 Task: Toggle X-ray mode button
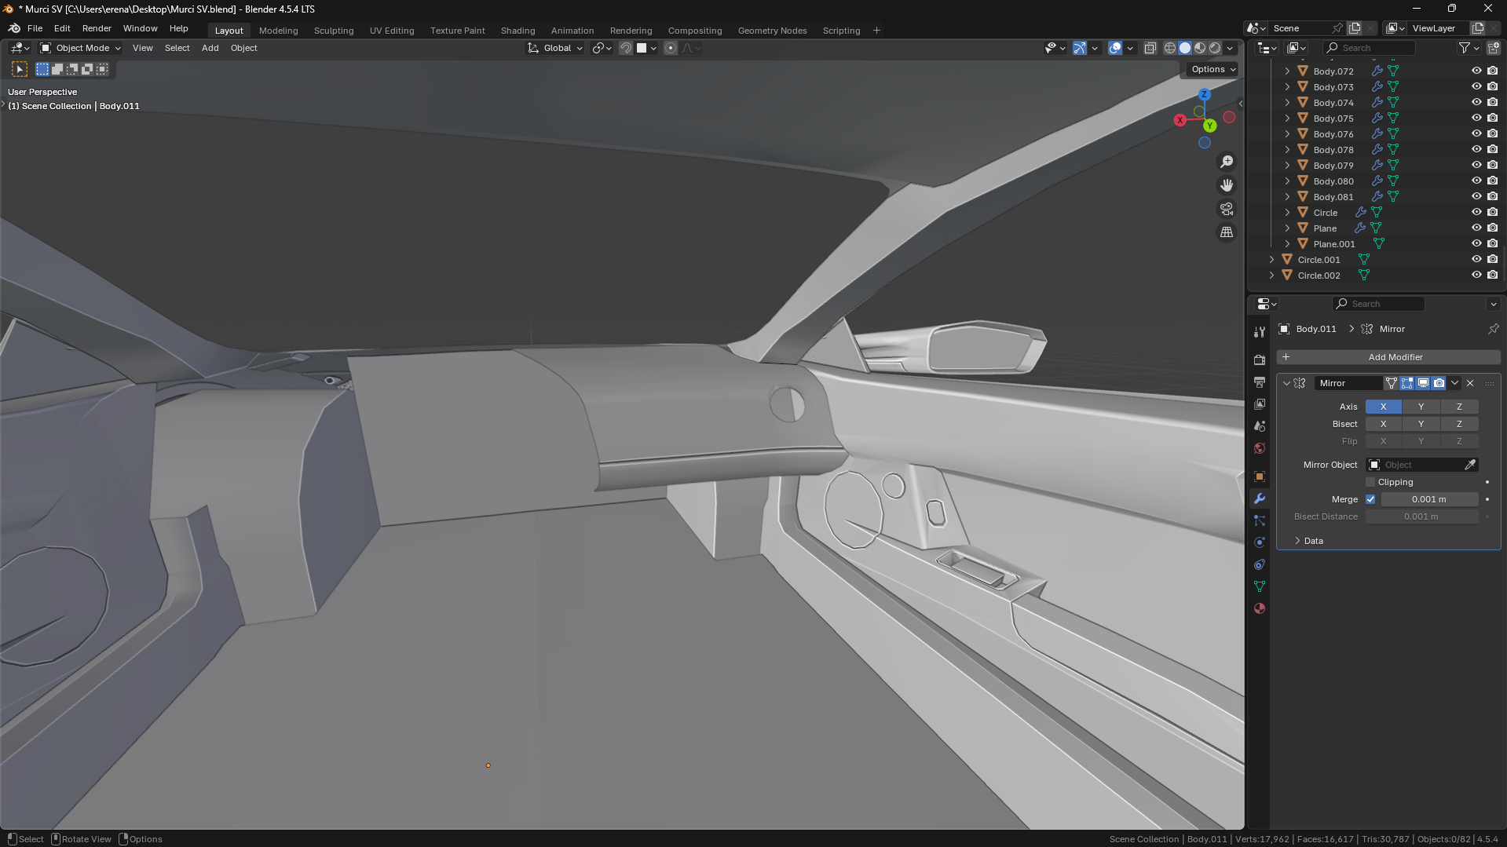pos(1150,48)
